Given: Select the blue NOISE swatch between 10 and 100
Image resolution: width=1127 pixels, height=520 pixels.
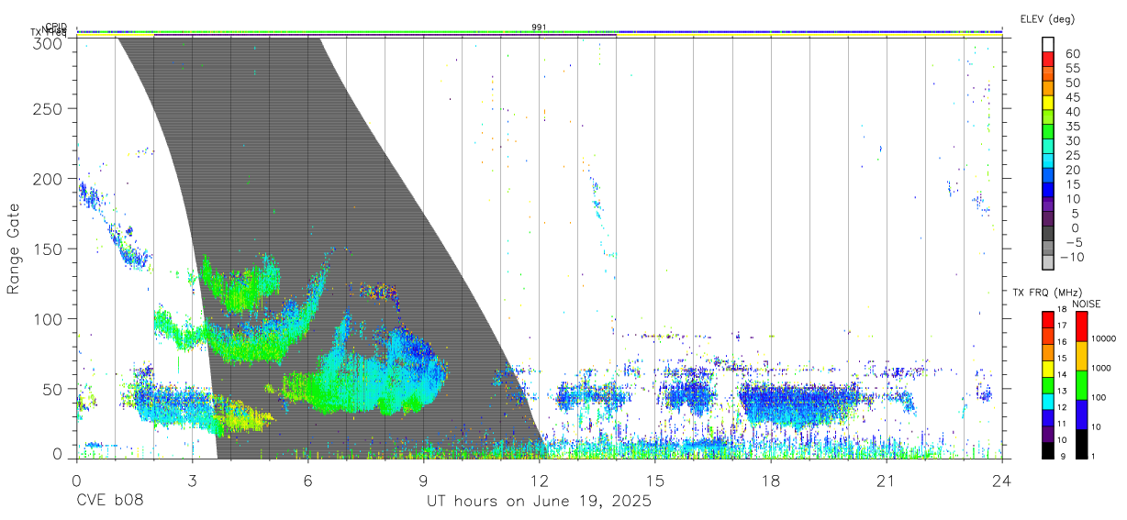Looking at the screenshot, I should point(1081,414).
